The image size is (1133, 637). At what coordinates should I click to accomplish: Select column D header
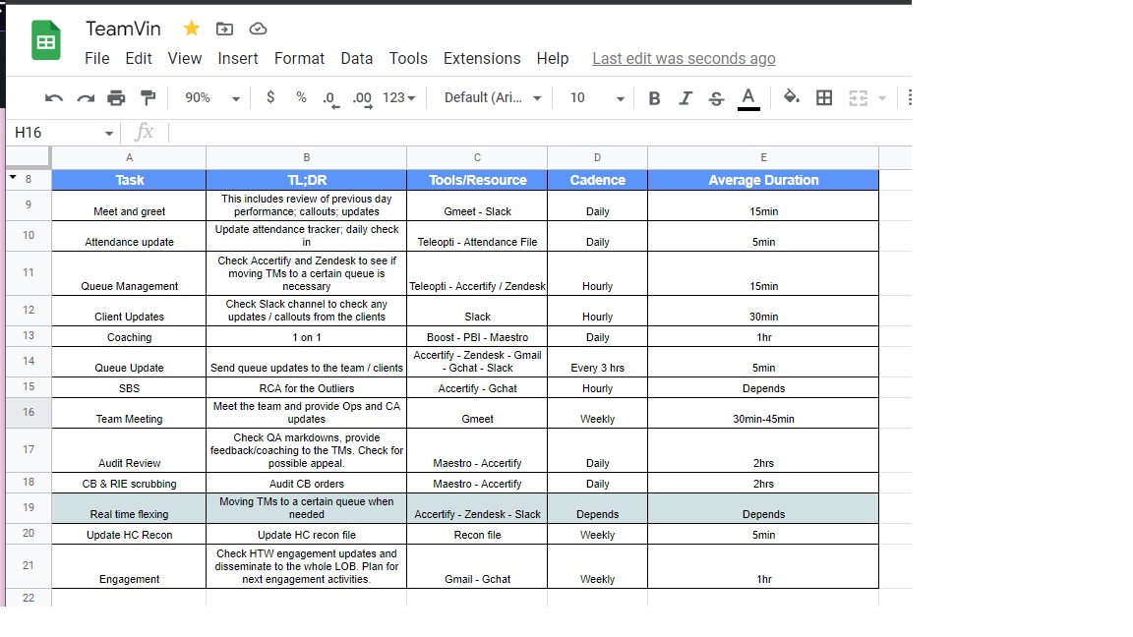(598, 157)
